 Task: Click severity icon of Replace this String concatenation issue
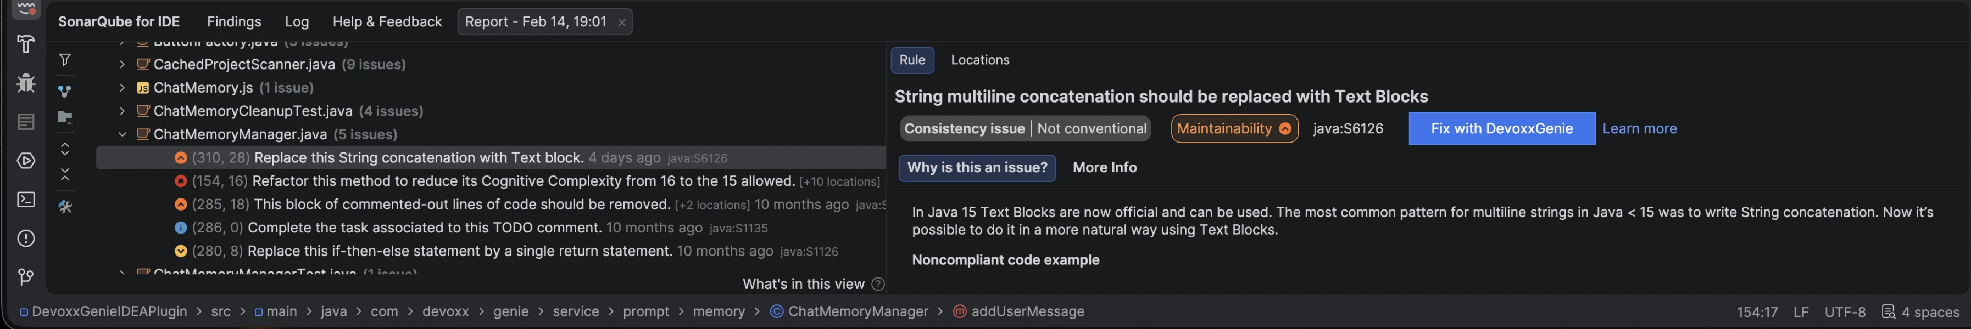point(181,158)
